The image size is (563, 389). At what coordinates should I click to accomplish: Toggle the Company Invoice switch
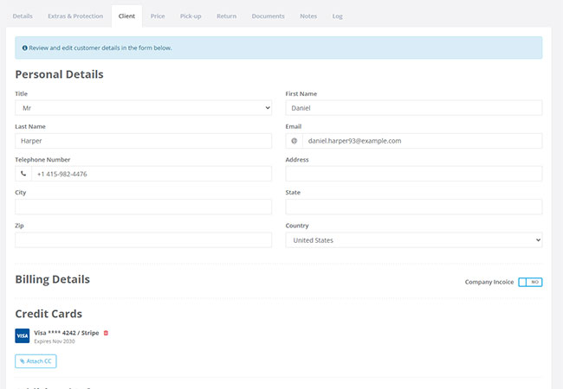[x=530, y=282]
